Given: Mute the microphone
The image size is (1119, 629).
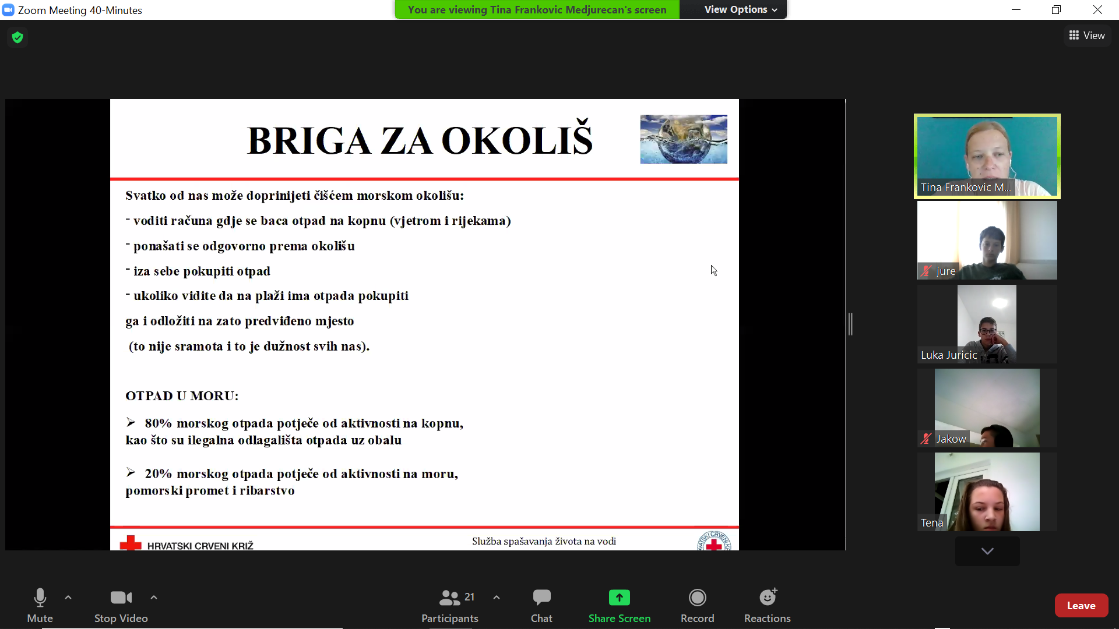Looking at the screenshot, I should tap(40, 606).
